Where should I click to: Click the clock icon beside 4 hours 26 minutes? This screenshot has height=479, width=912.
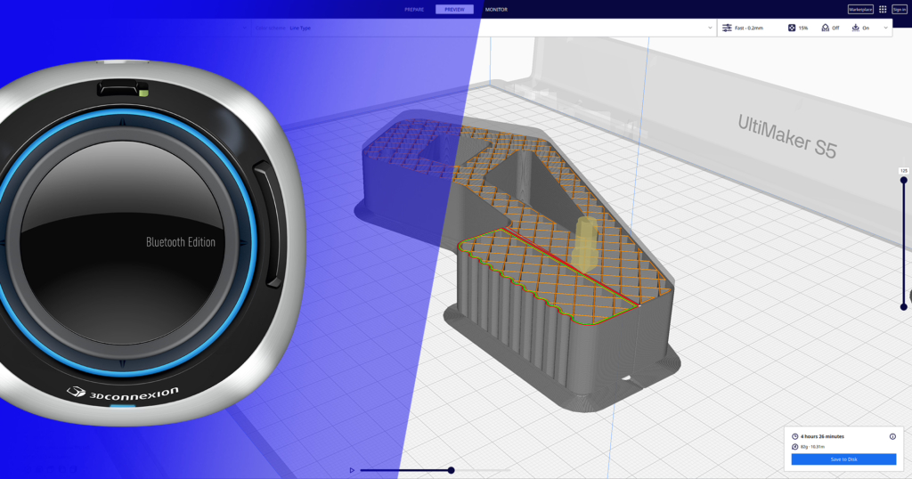click(795, 436)
